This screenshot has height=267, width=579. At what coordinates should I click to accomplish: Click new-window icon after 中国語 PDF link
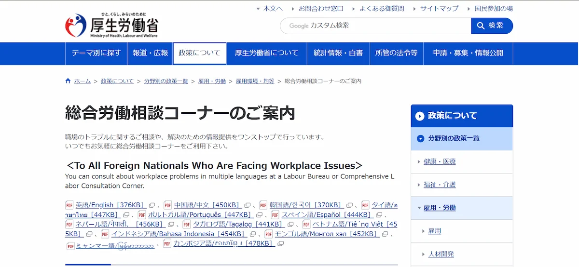pos(248,205)
